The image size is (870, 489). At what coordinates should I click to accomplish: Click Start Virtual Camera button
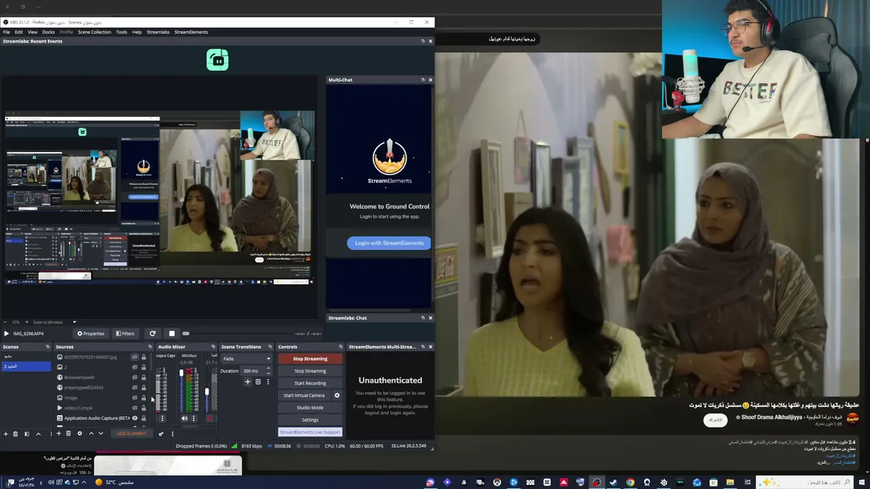click(x=304, y=395)
